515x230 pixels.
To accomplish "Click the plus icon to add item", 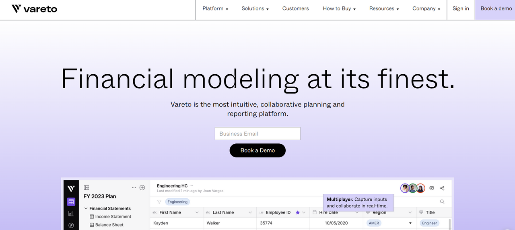I will click(x=142, y=187).
